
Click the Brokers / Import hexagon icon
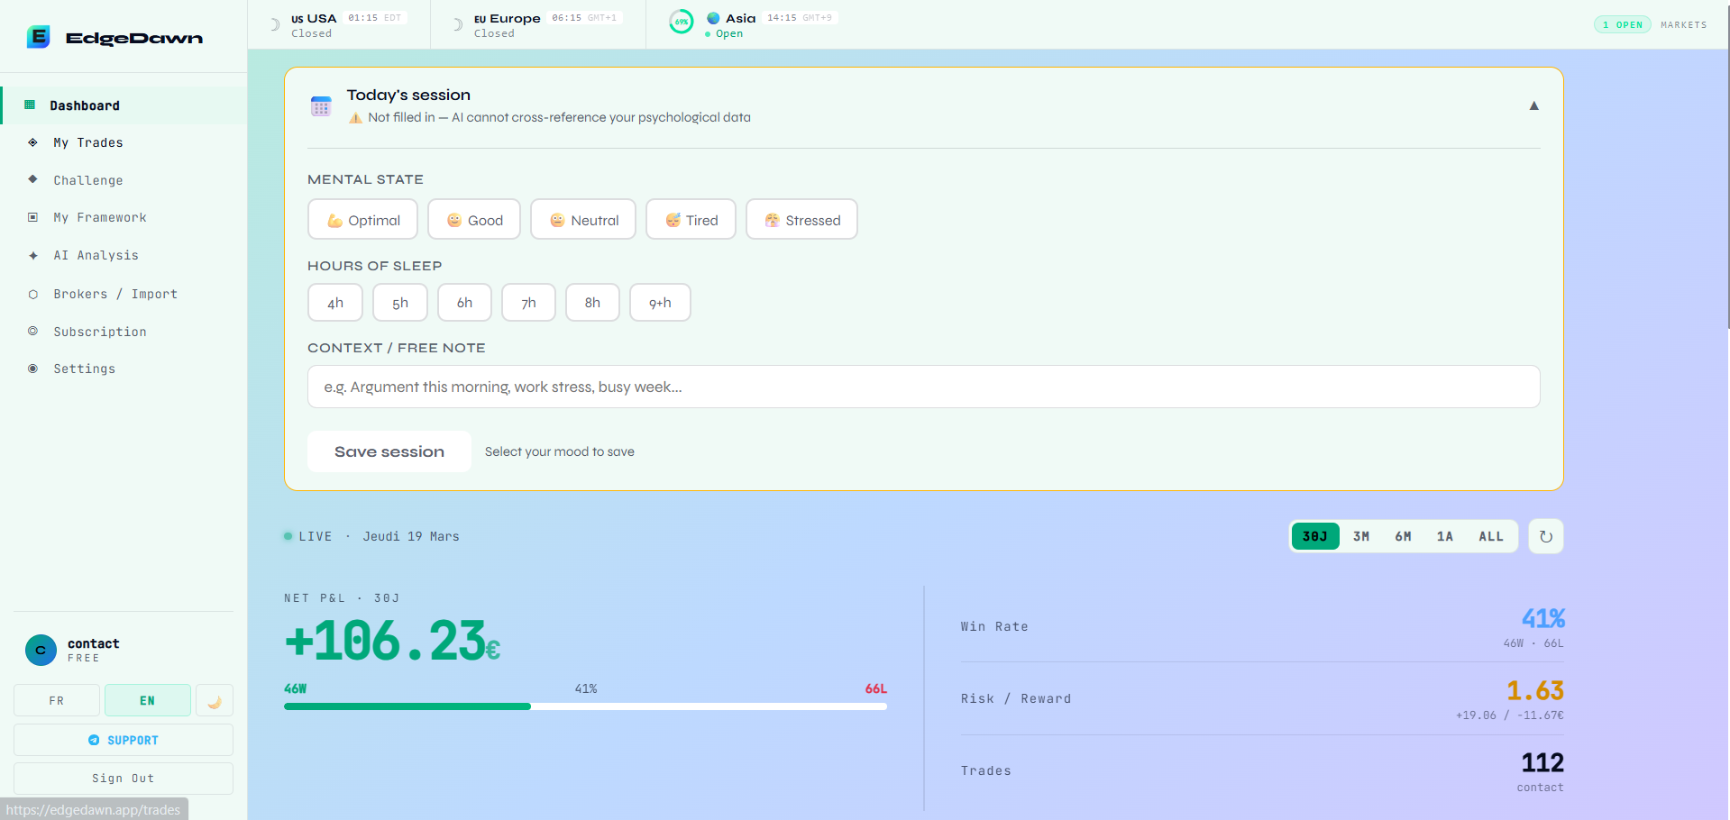[32, 294]
